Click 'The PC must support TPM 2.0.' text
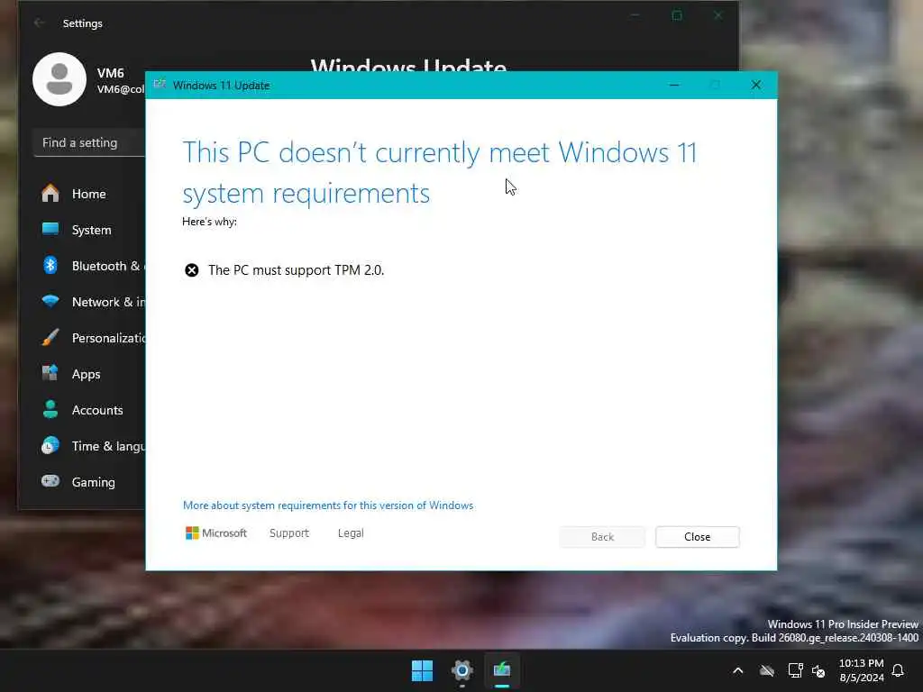Screen dimensions: 923x692 coord(296,270)
